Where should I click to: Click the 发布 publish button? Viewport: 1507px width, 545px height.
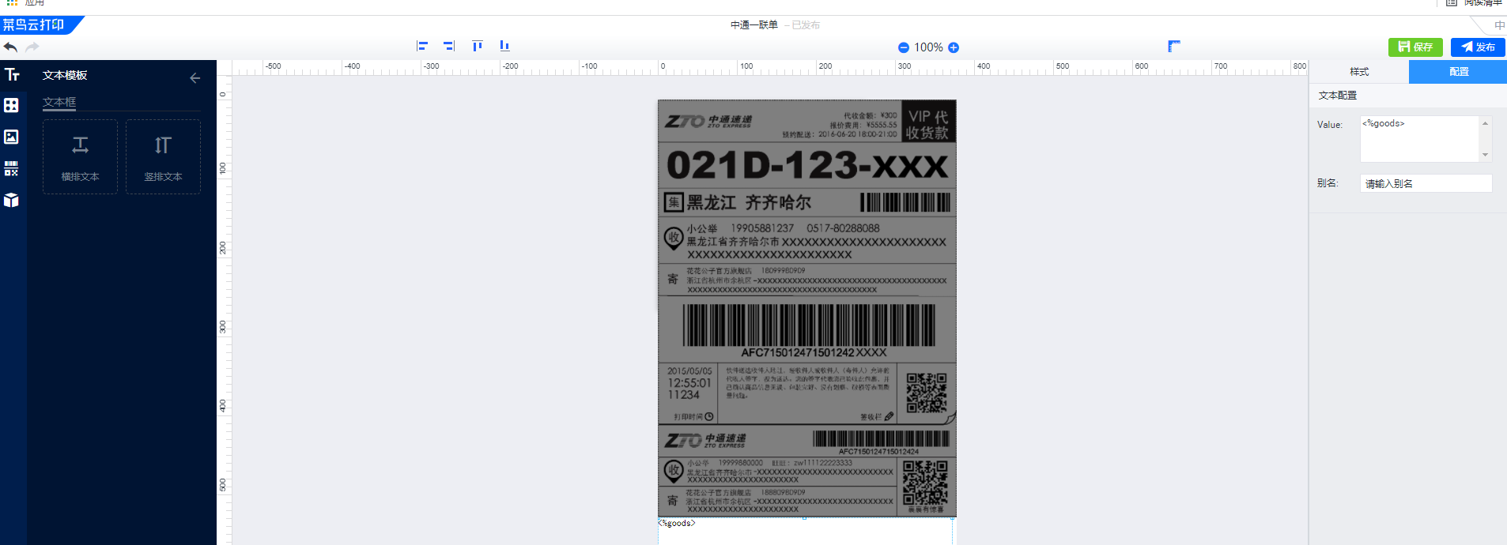tap(1478, 47)
